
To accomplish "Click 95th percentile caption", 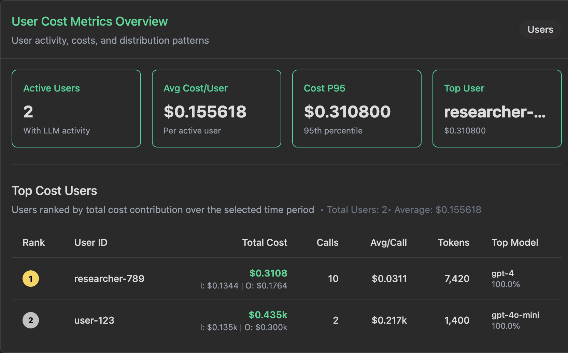I will [333, 131].
